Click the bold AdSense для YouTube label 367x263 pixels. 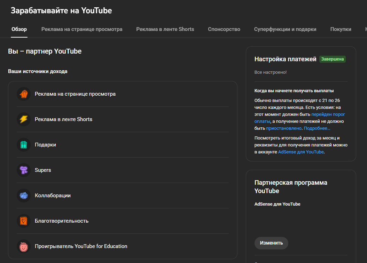pyautogui.click(x=278, y=204)
